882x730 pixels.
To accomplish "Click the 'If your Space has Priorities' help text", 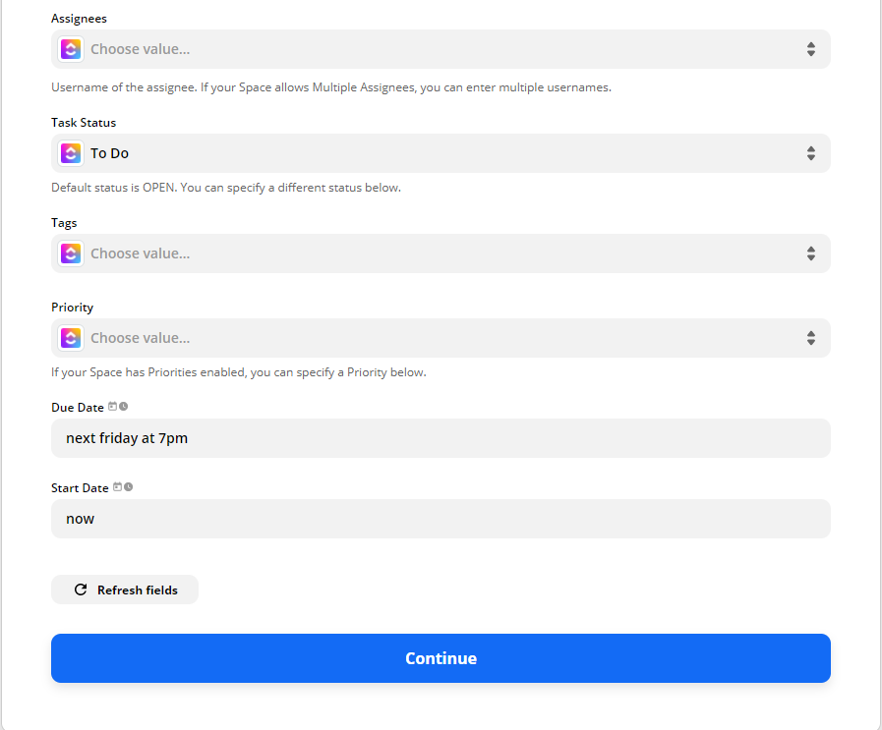I will [x=239, y=372].
